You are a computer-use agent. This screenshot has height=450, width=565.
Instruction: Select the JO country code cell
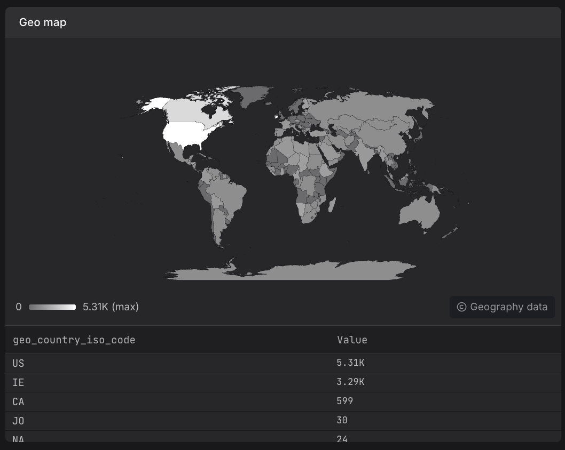(19, 421)
